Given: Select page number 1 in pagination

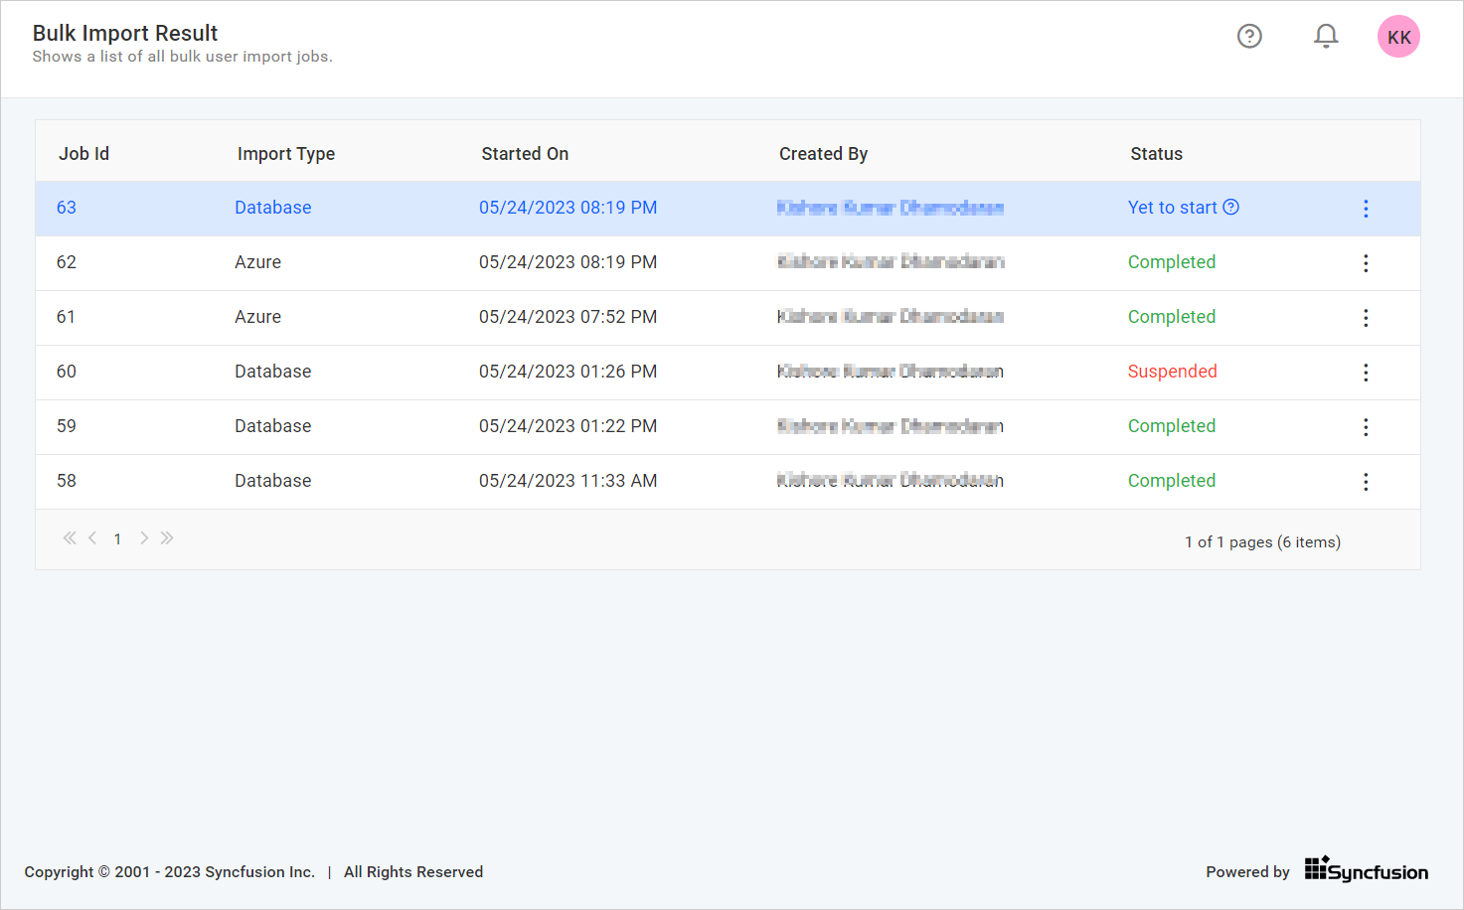Looking at the screenshot, I should click(117, 538).
